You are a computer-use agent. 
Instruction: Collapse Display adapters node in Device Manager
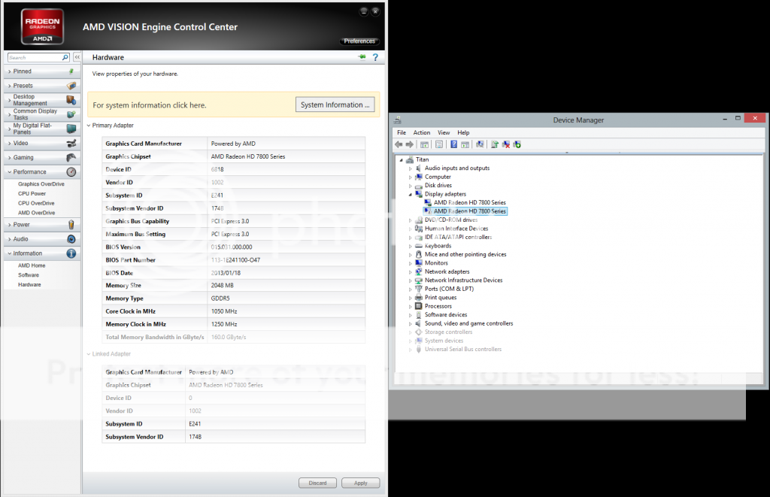[410, 195]
